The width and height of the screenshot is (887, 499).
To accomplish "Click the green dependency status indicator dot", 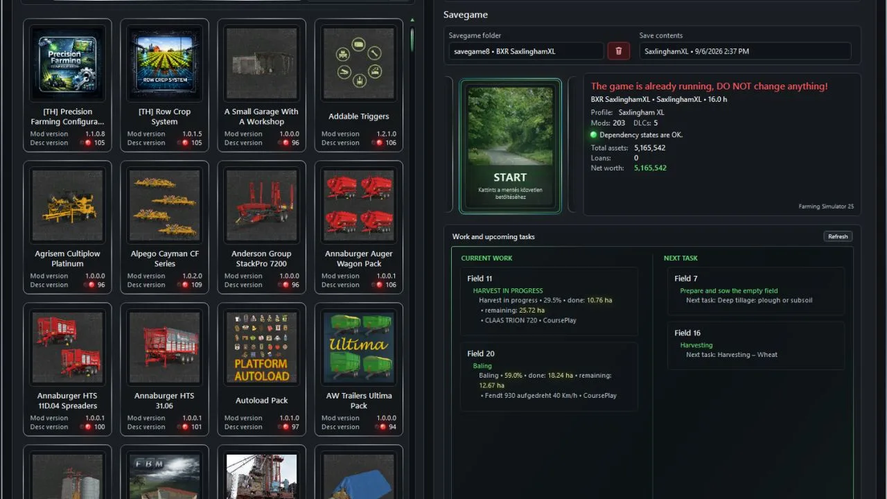I will tap(594, 135).
